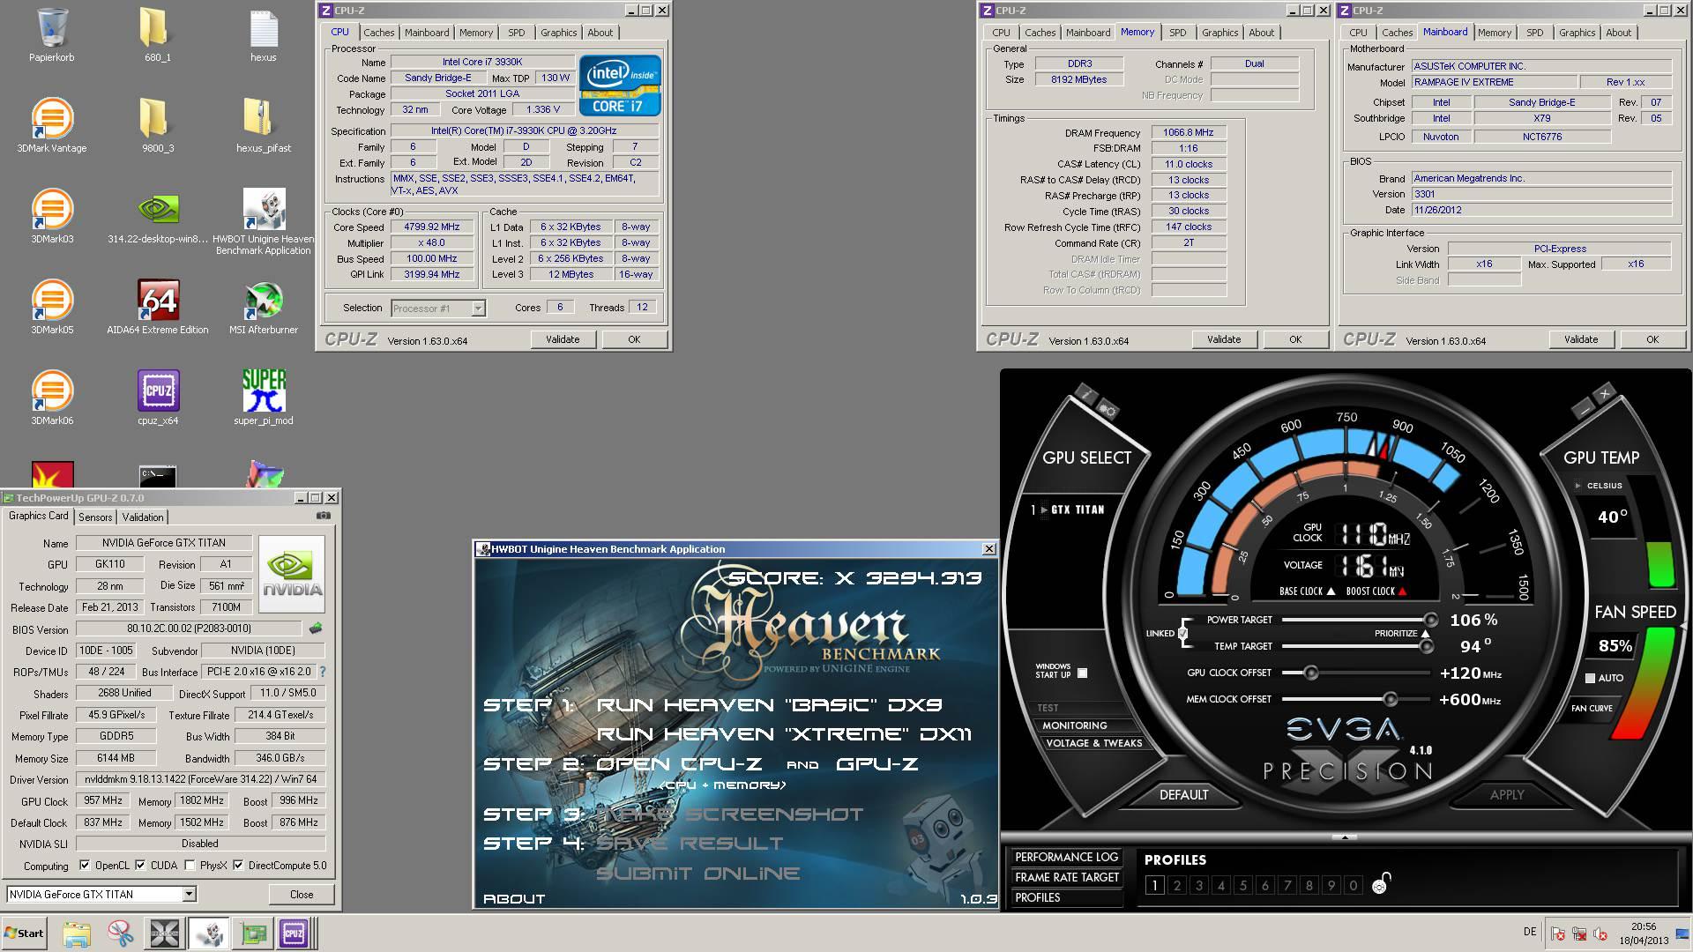Switch to CPU-Z taskbar button
The image size is (1693, 952).
(x=295, y=933)
